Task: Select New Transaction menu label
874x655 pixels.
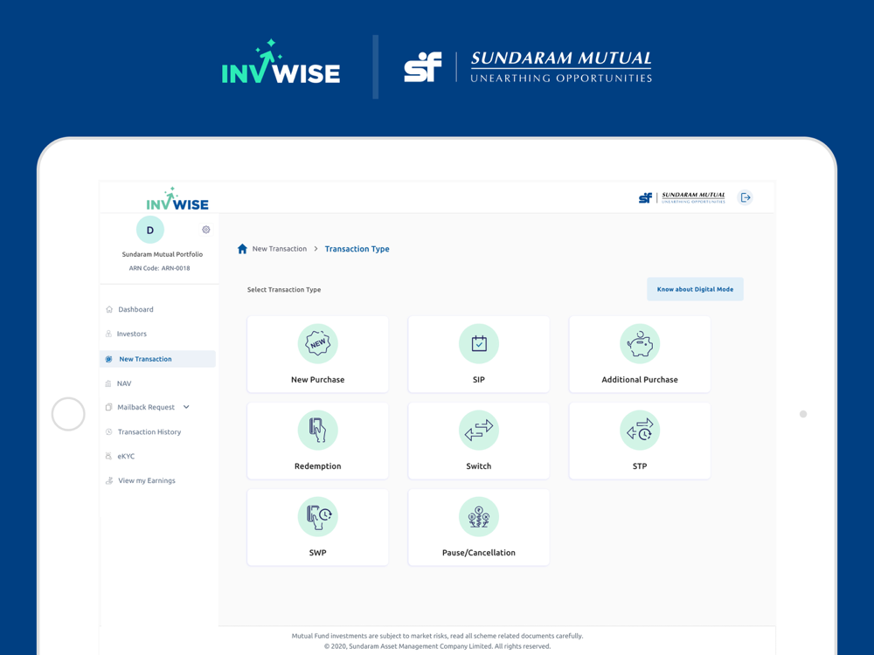Action: pos(145,359)
